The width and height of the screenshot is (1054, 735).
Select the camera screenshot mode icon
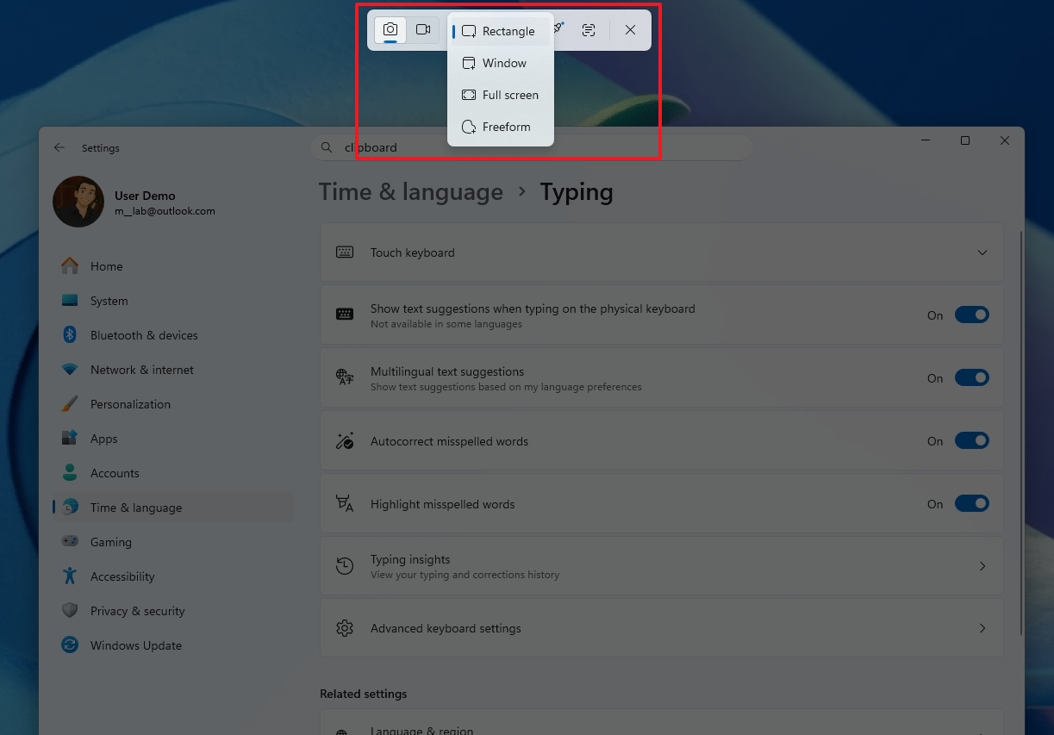point(390,29)
